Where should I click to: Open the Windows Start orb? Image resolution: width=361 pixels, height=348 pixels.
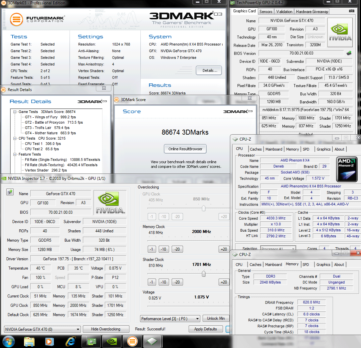pos(9,341)
